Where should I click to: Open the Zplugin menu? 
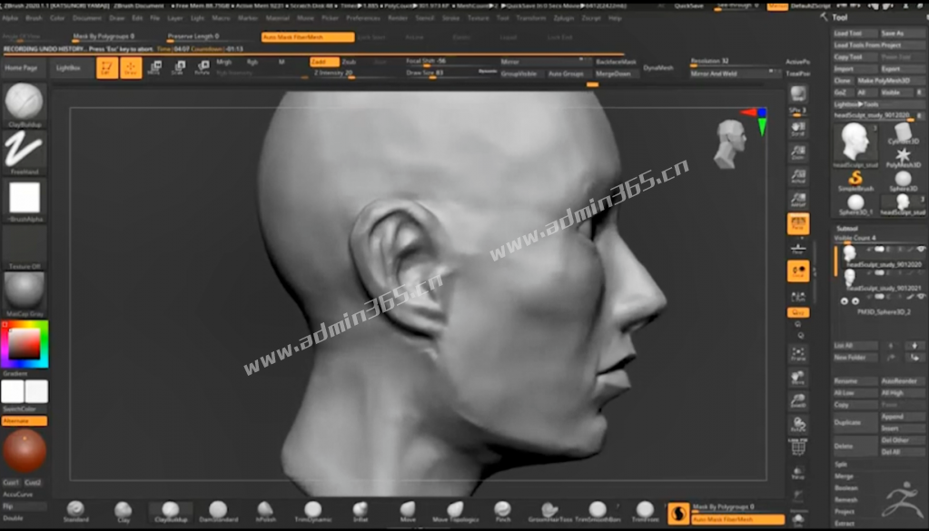[x=563, y=18]
